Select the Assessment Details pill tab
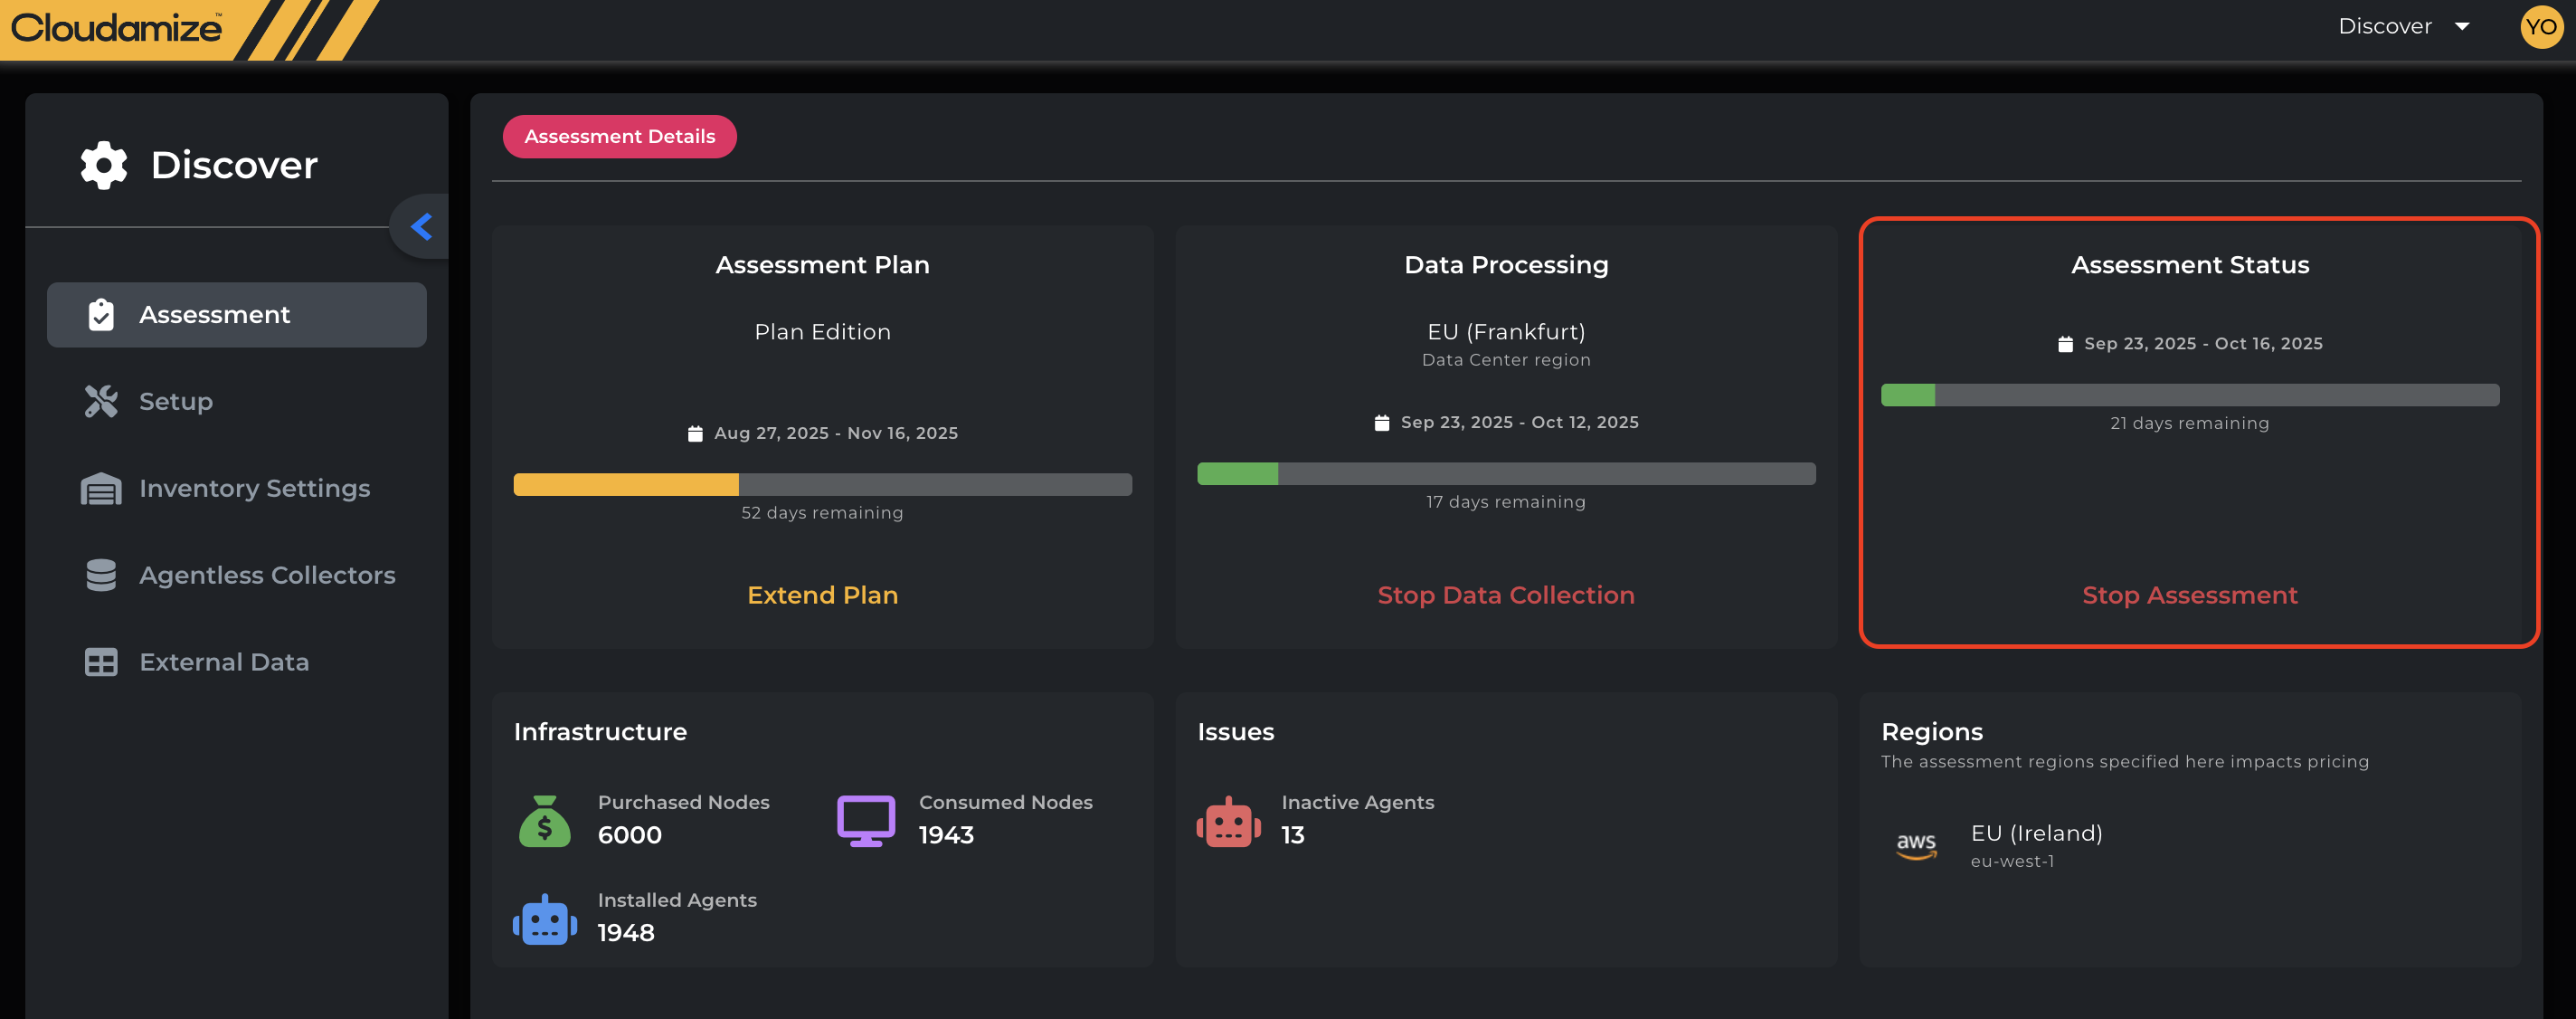This screenshot has height=1019, width=2576. [619, 138]
